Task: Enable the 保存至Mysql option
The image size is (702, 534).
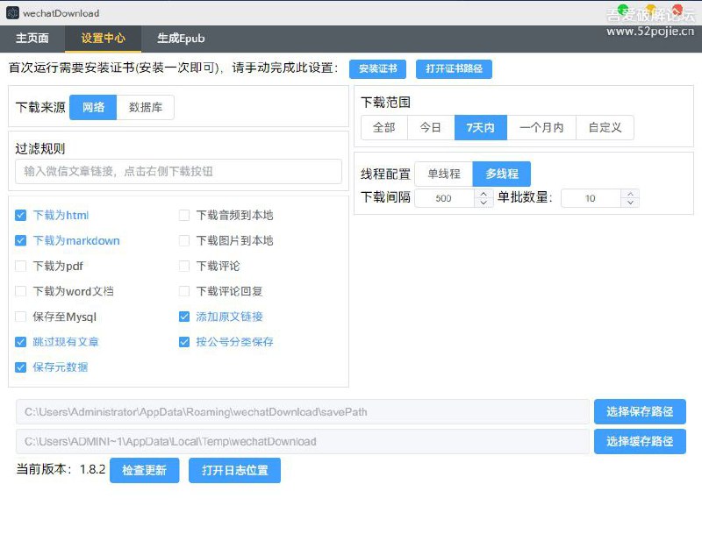Action: pyautogui.click(x=21, y=317)
